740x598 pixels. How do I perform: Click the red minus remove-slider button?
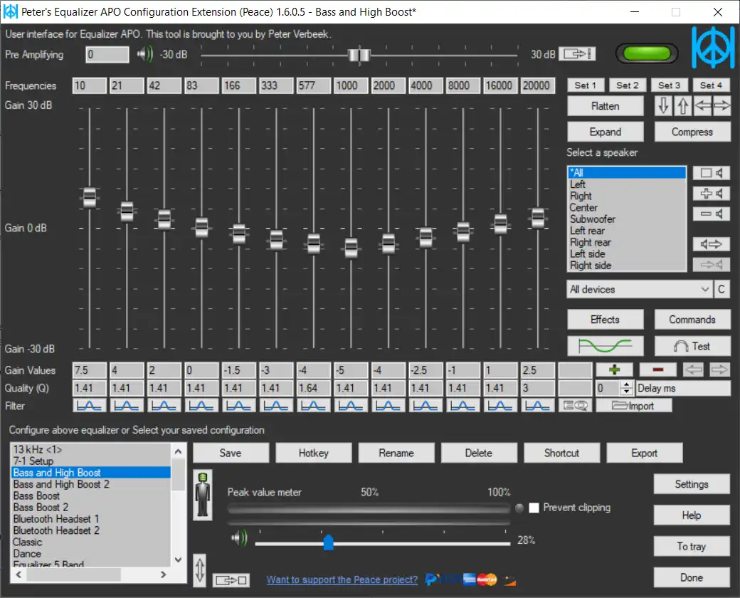[x=658, y=370]
